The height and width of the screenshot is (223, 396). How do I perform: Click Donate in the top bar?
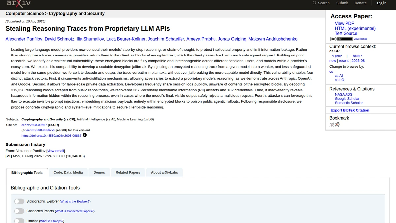361,3
